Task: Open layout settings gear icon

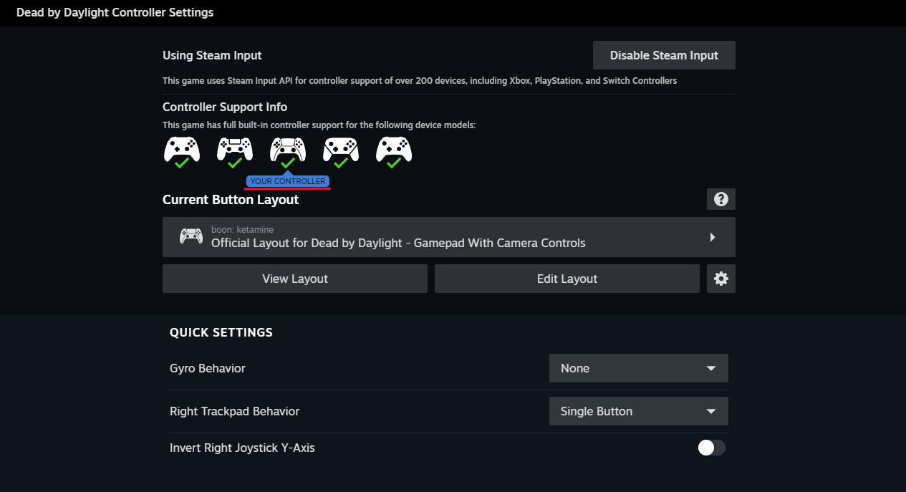Action: pyautogui.click(x=721, y=279)
